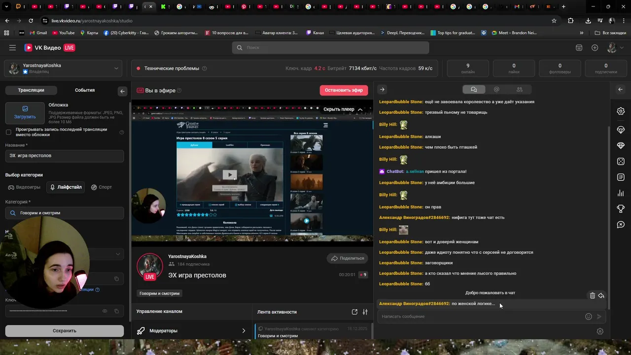
Task: Select the Лайфстайл category type
Action: click(x=66, y=187)
